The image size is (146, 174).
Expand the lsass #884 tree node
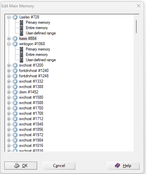(x=9, y=38)
